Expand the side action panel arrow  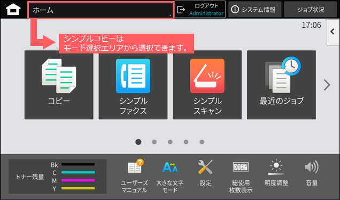click(333, 32)
